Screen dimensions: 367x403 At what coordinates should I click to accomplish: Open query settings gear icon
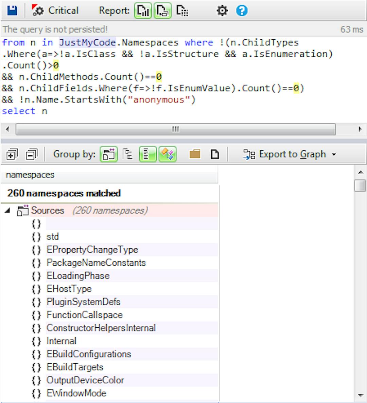[222, 11]
